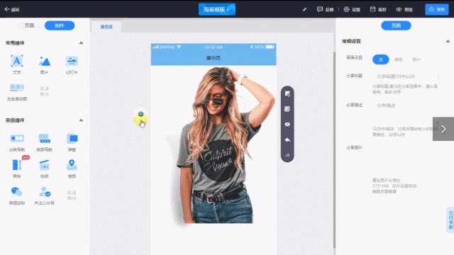454x255 pixels.
Task: Collapse the 常规设置 panel section
Action: [448, 41]
